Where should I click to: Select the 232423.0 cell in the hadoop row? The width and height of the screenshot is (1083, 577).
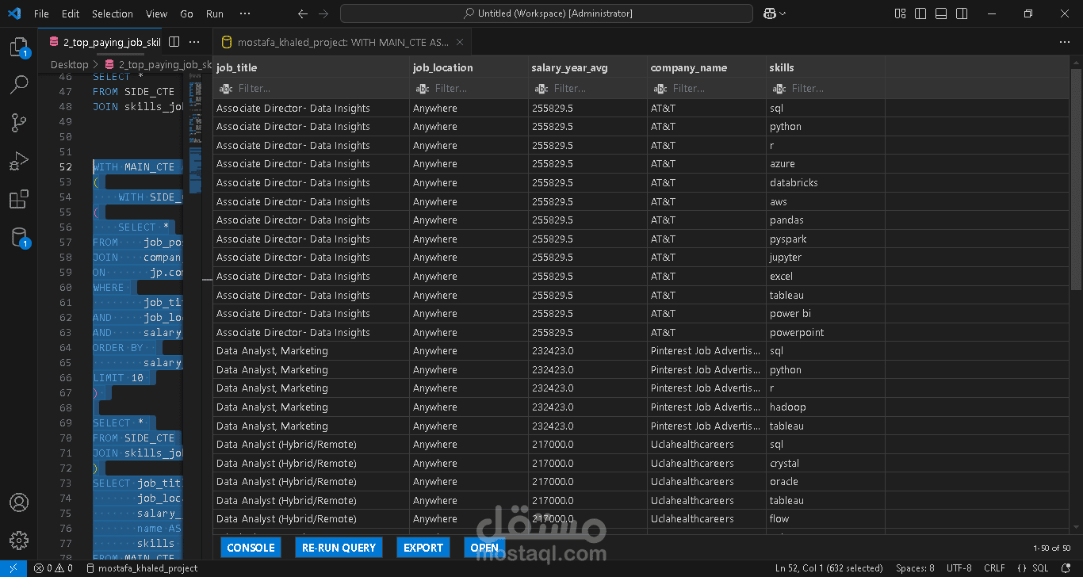click(x=587, y=407)
